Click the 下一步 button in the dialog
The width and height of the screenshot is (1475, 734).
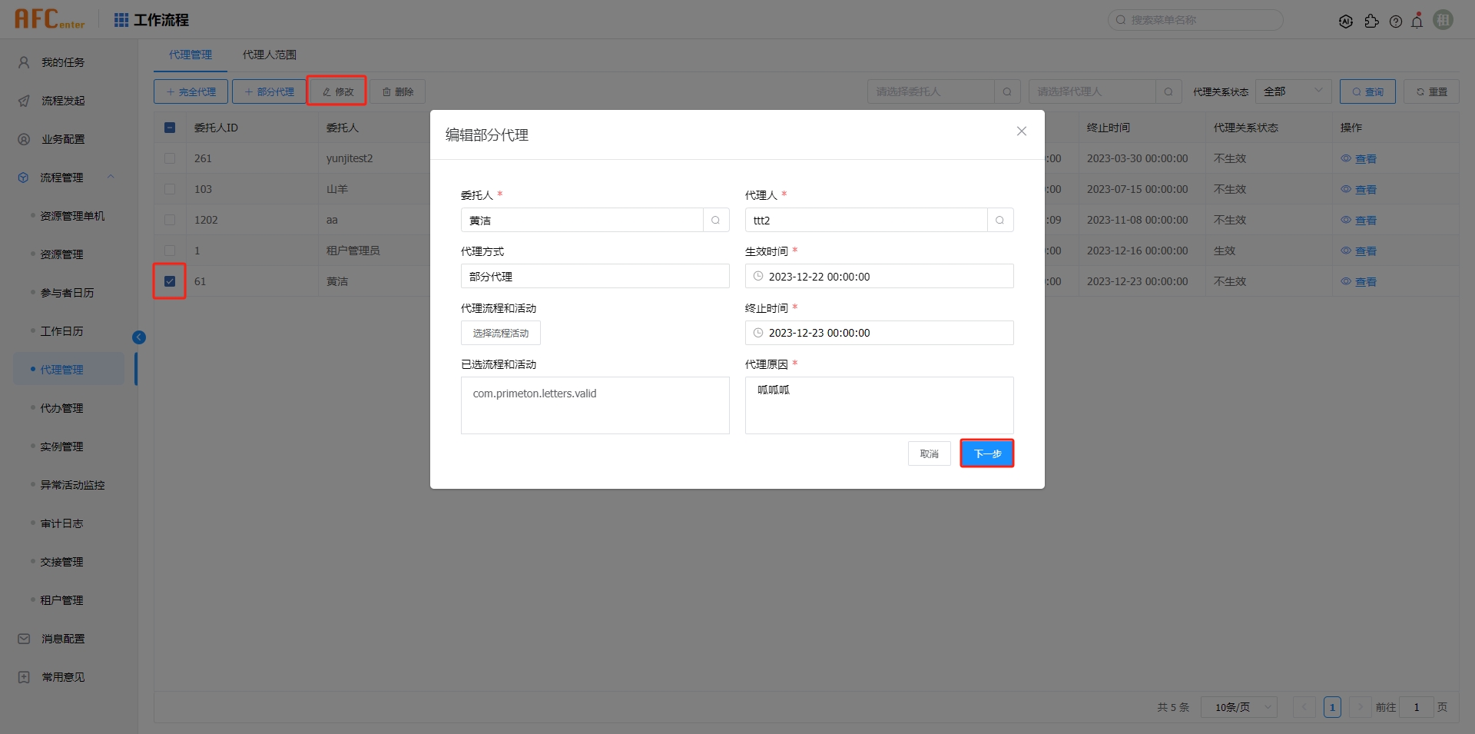coord(987,453)
